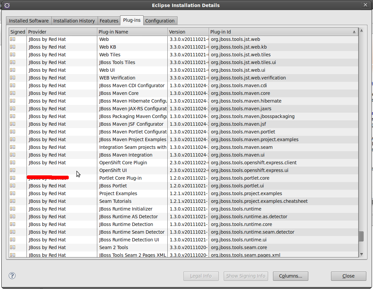The image size is (373, 289).
Task: Click the Close button
Action: click(x=349, y=276)
